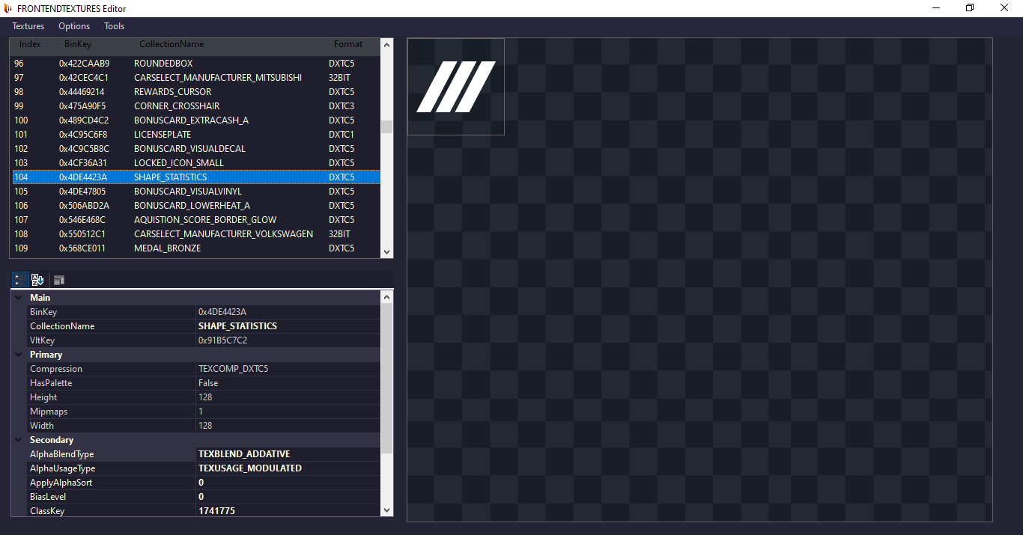This screenshot has width=1023, height=535.
Task: Click the Property Pages icon
Action: 59,280
